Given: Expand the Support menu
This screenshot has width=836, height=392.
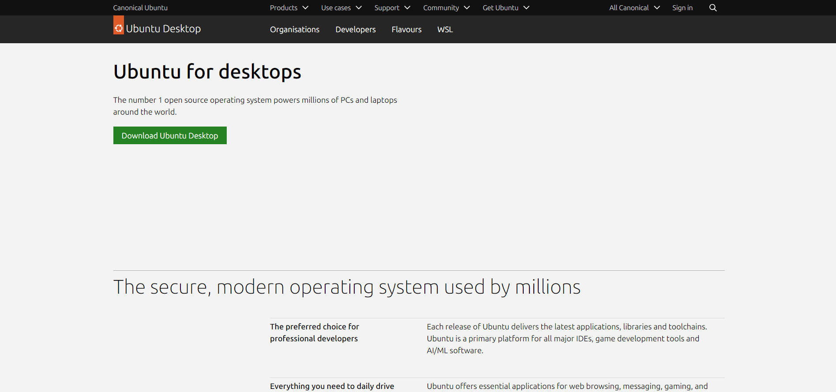Looking at the screenshot, I should (392, 8).
